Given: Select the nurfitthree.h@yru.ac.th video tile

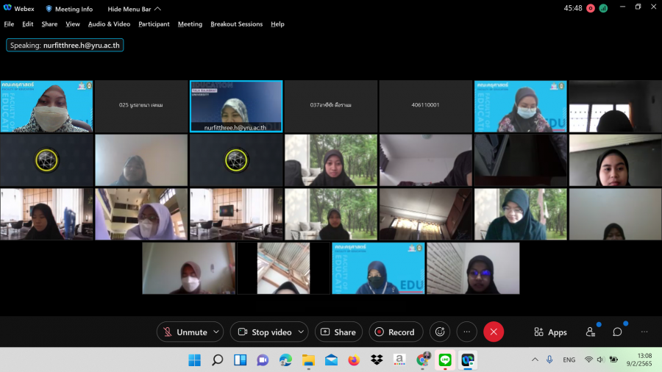Looking at the screenshot, I should 236,106.
